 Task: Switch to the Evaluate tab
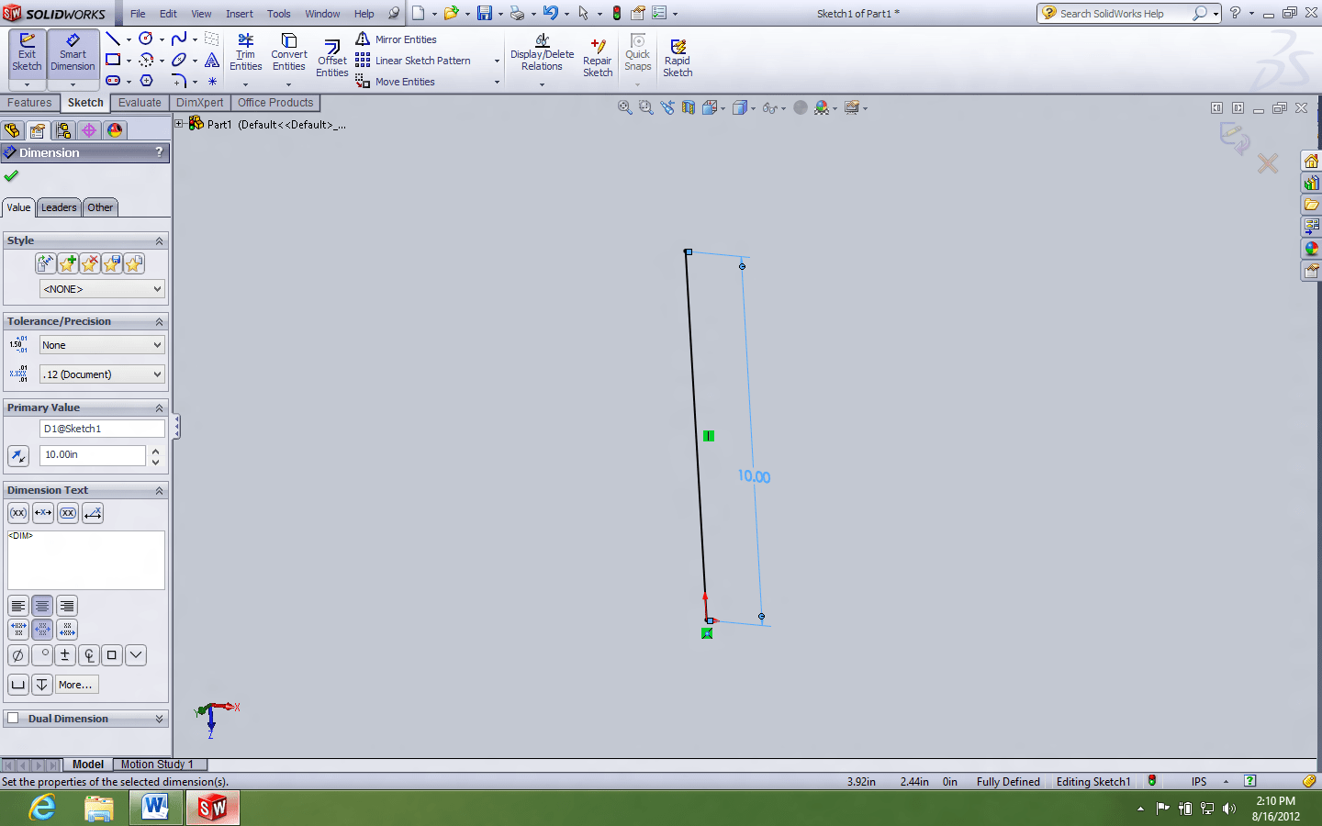pyautogui.click(x=140, y=103)
